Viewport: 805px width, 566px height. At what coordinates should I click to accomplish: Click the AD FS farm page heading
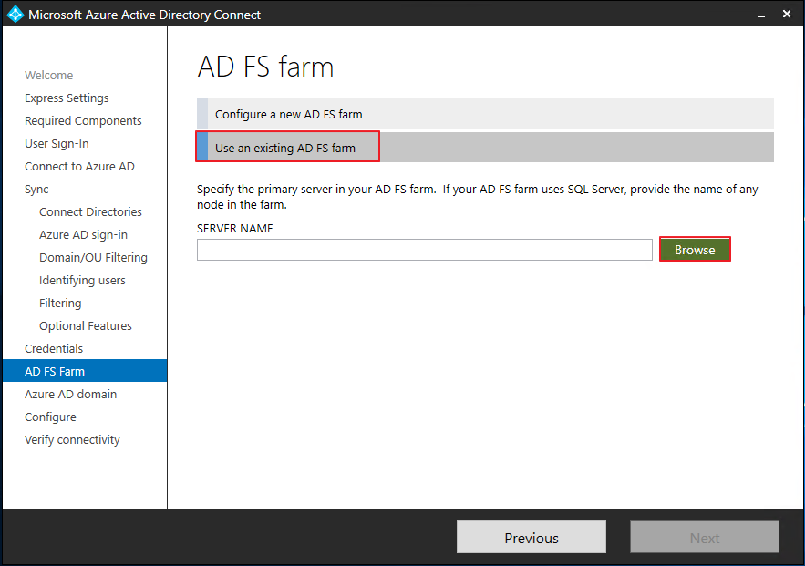click(265, 67)
